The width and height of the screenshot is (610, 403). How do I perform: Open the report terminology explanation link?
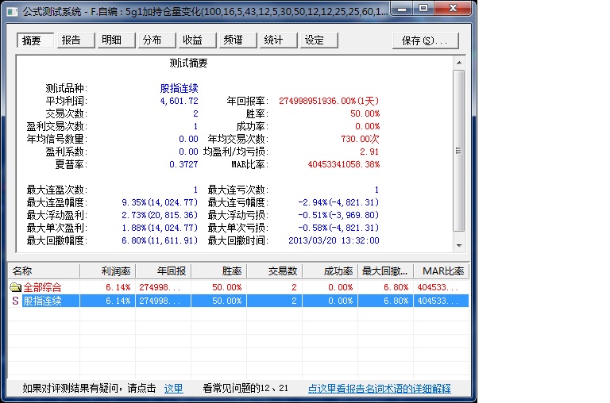click(x=379, y=389)
